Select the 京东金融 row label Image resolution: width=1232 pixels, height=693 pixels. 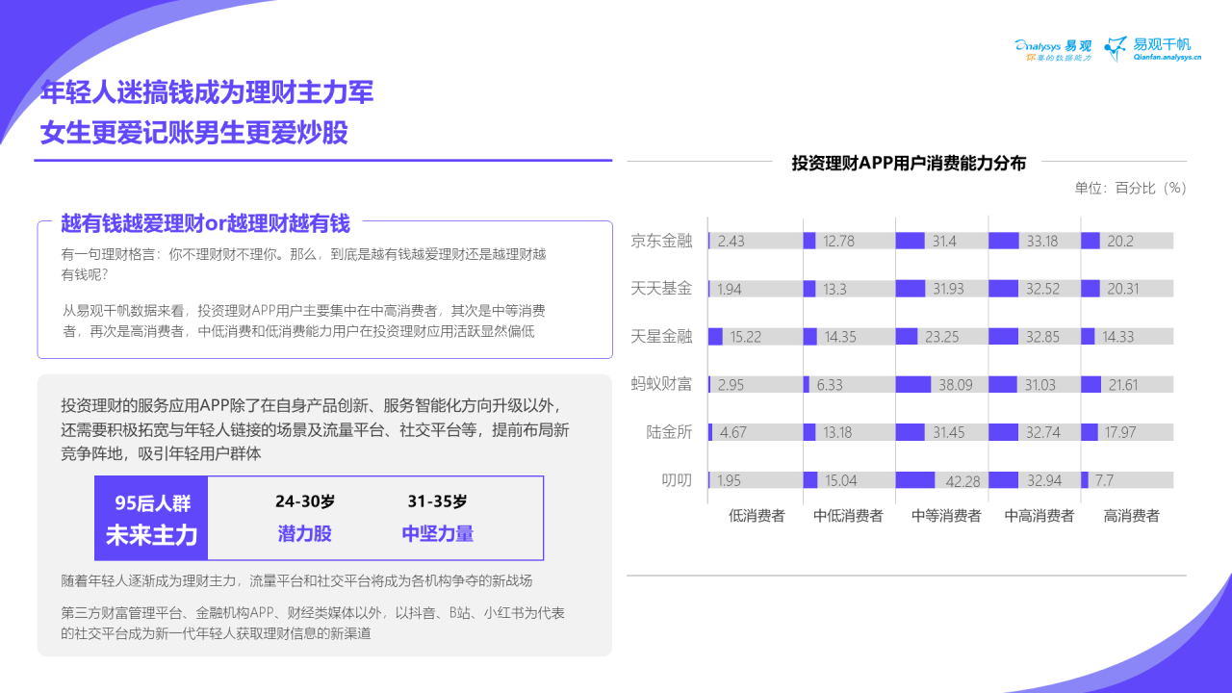point(661,241)
